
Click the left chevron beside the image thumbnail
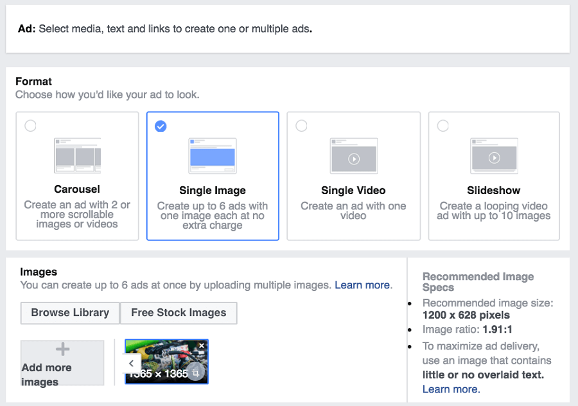point(131,363)
